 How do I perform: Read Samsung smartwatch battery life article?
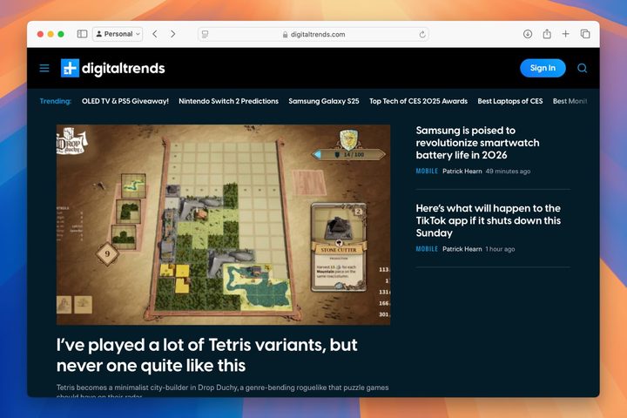pos(477,143)
